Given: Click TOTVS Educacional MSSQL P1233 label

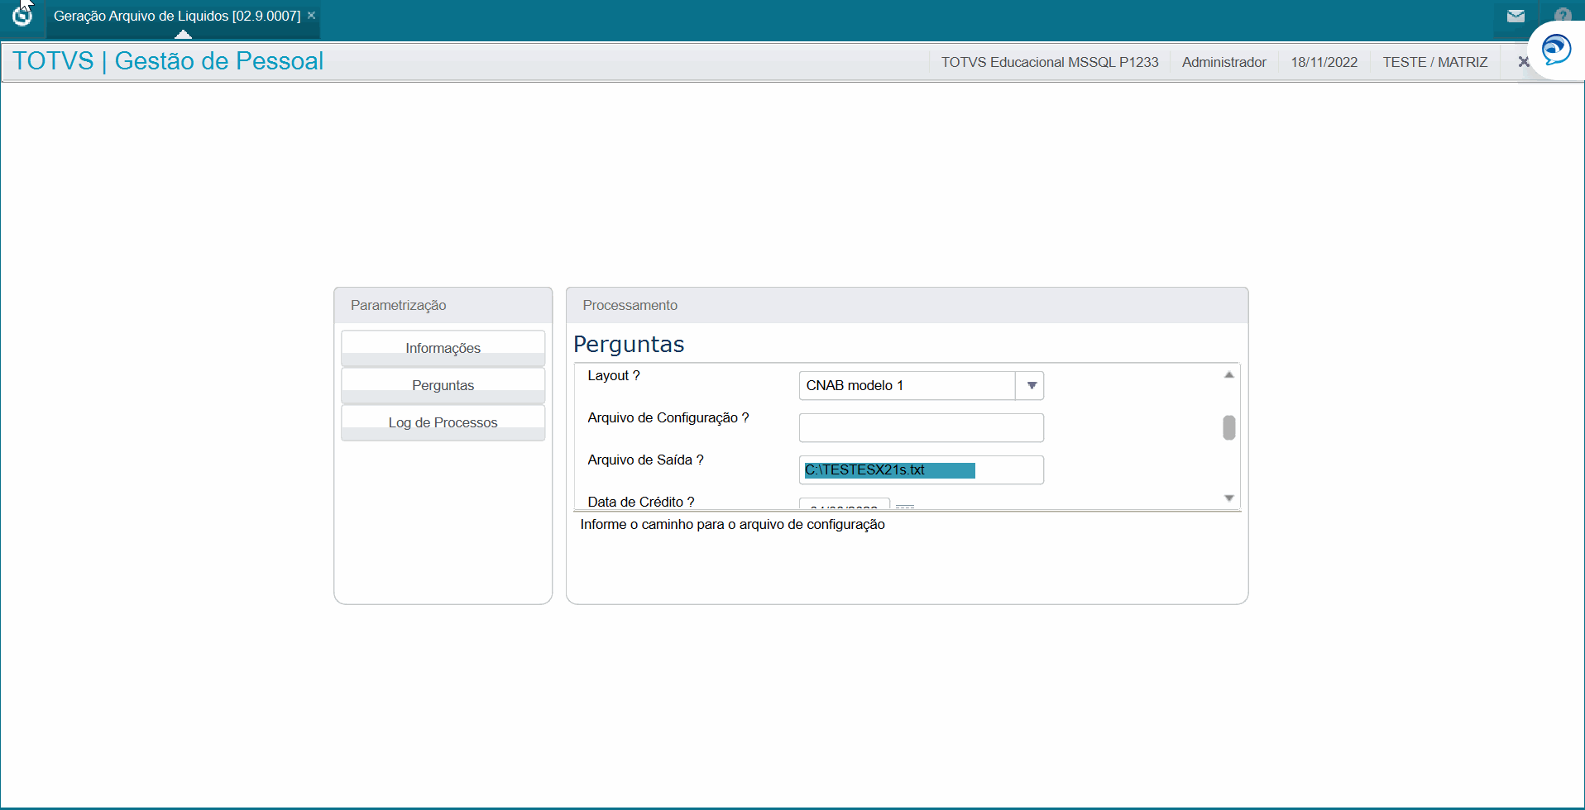Looking at the screenshot, I should point(1049,62).
